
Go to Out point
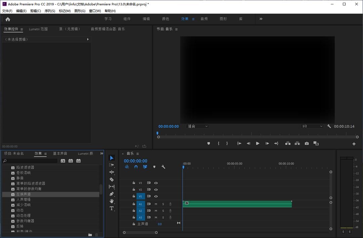click(276, 144)
